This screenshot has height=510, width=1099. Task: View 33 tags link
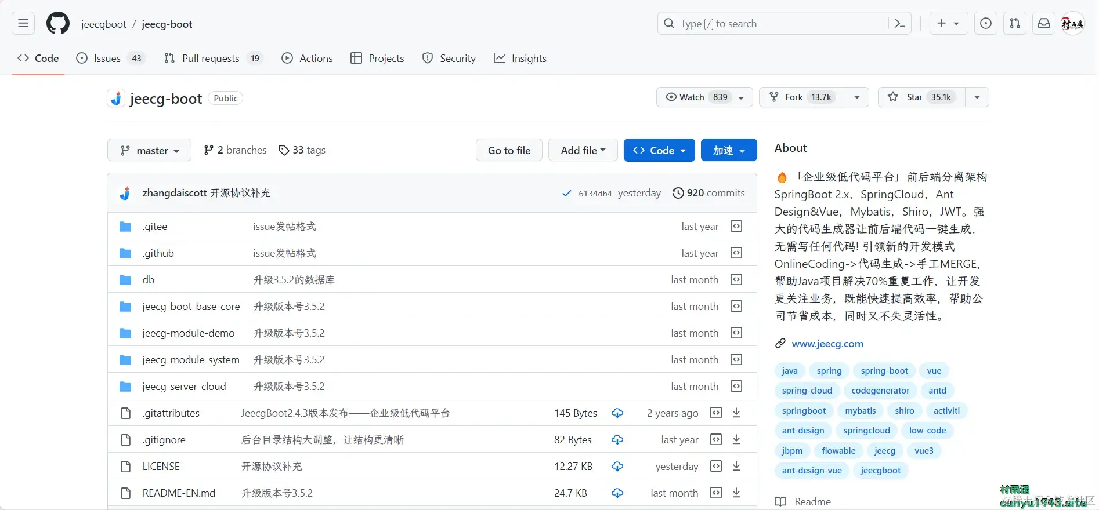302,150
